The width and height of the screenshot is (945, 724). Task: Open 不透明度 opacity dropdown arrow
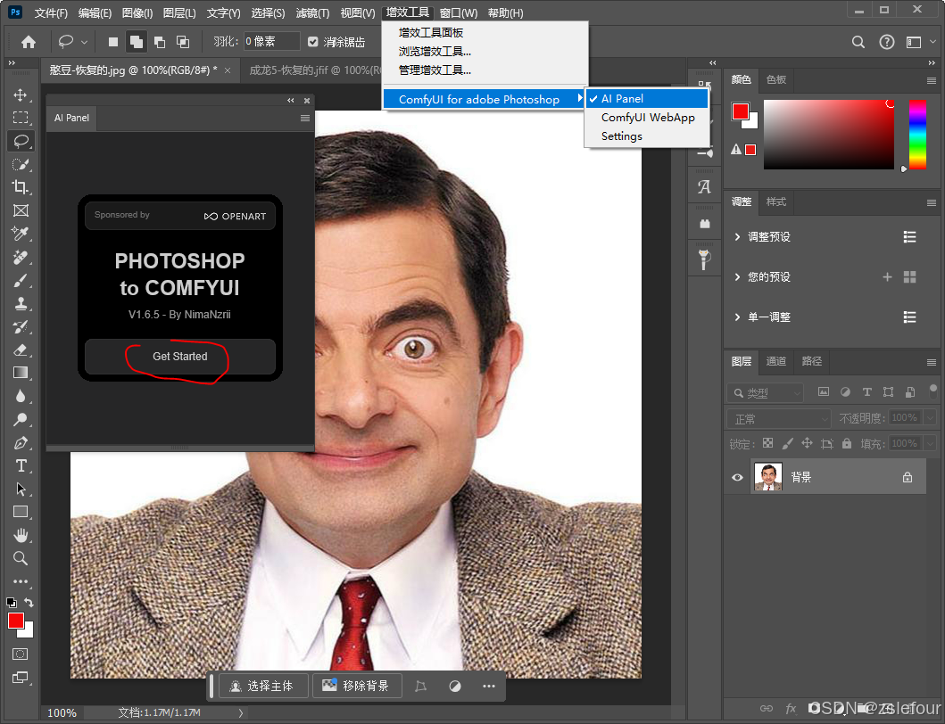click(930, 417)
